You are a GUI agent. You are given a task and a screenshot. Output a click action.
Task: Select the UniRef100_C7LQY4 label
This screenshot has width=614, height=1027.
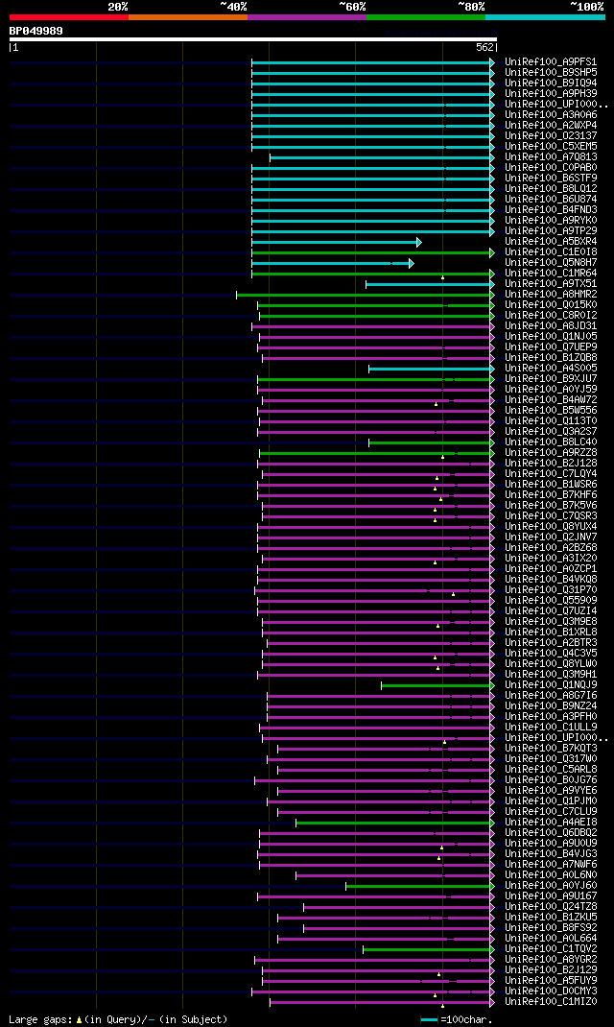coord(551,474)
